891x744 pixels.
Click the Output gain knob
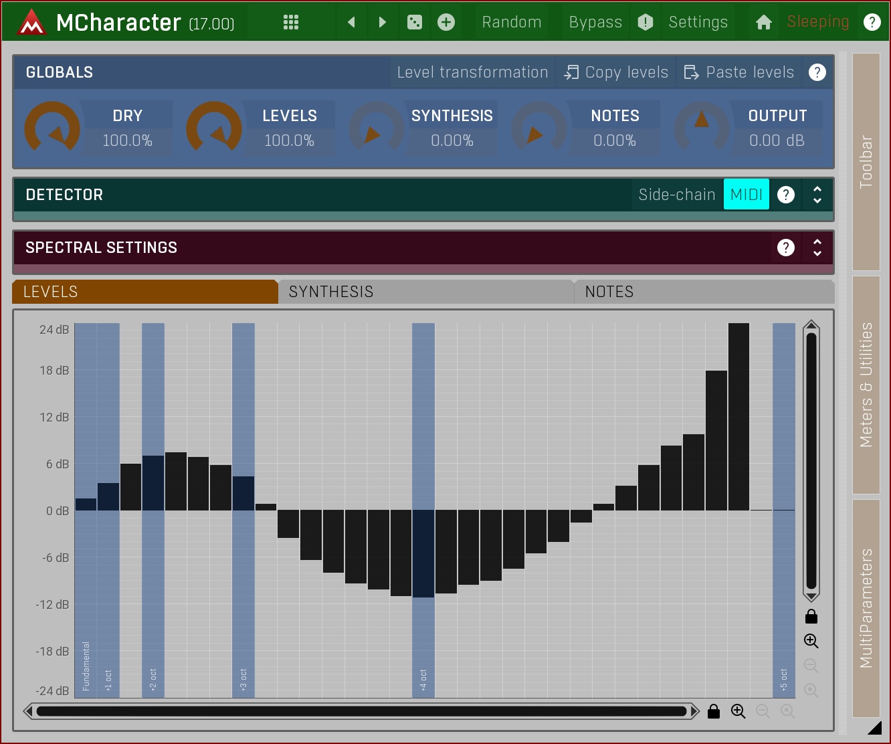coord(701,127)
